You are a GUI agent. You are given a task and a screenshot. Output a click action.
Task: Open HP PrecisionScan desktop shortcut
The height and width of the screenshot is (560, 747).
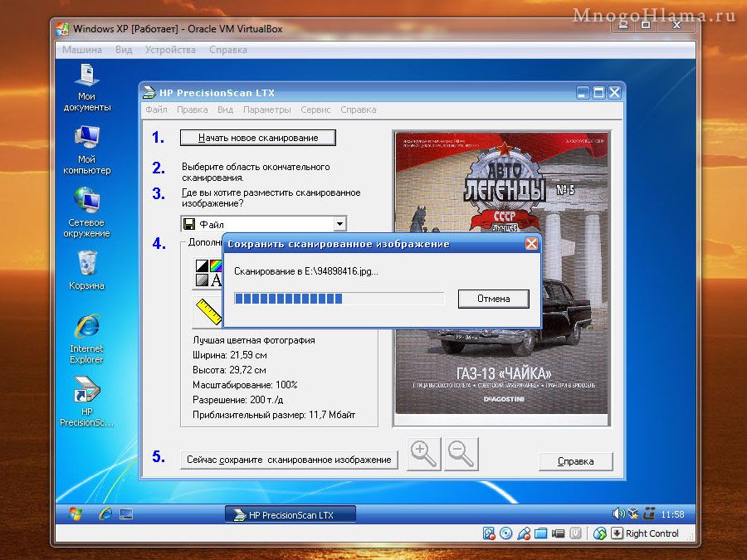(x=86, y=401)
